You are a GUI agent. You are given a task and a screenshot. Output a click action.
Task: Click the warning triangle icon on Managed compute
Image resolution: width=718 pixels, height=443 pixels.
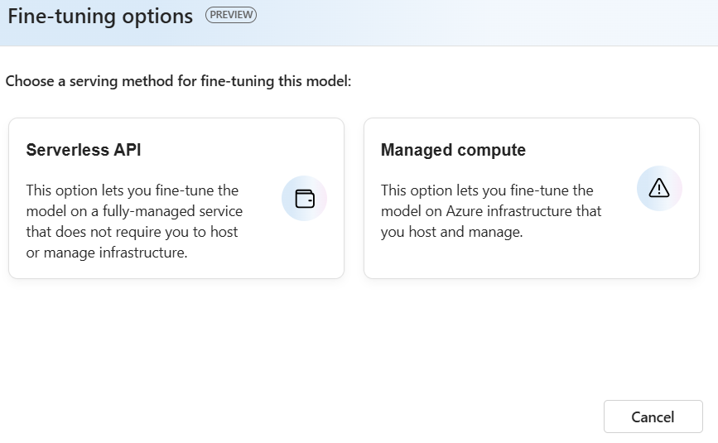659,189
